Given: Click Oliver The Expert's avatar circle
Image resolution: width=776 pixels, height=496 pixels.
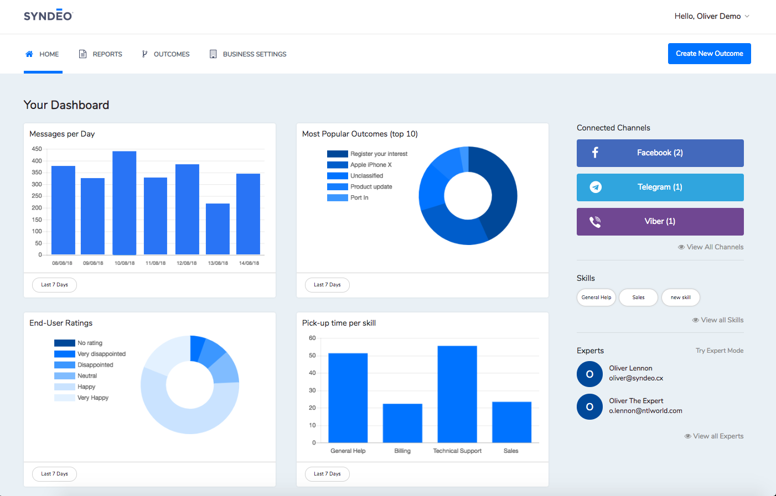Looking at the screenshot, I should tap(589, 407).
